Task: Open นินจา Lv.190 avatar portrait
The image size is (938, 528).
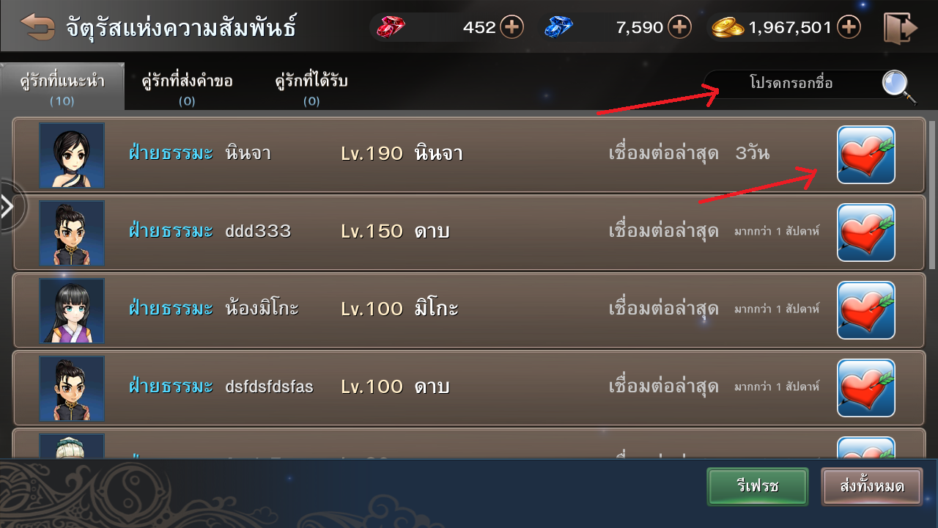Action: (x=72, y=155)
